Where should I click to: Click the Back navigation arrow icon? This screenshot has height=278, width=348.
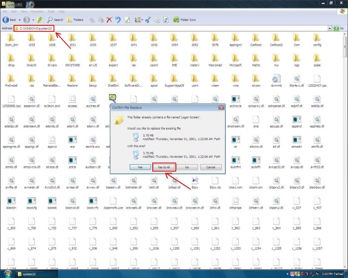click(x=6, y=20)
